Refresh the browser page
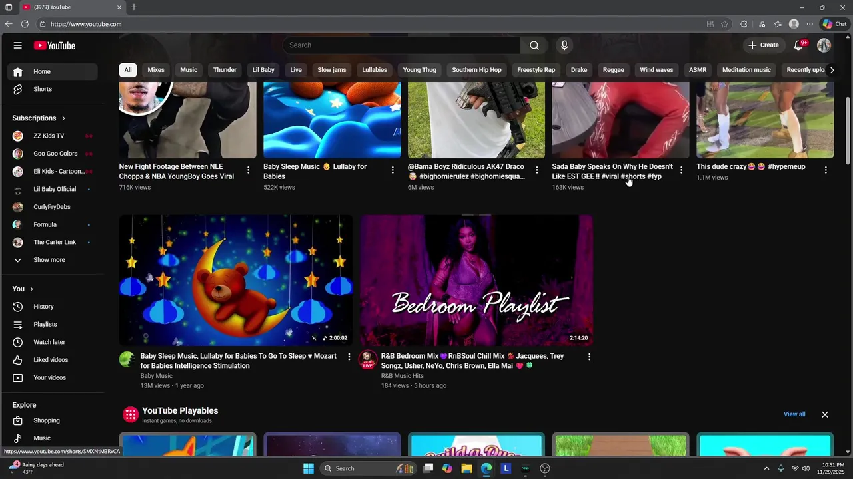The height and width of the screenshot is (479, 853). [x=25, y=24]
